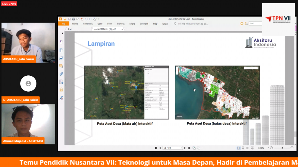The height and width of the screenshot is (167, 298).
Task: Open the Bookmarks panel in the sidebar
Action: [61, 42]
